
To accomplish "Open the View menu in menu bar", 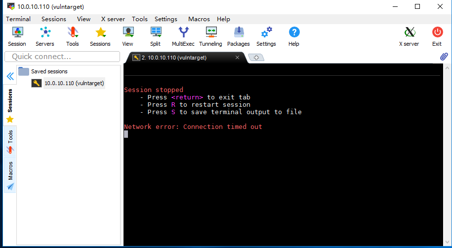I will tap(83, 19).
